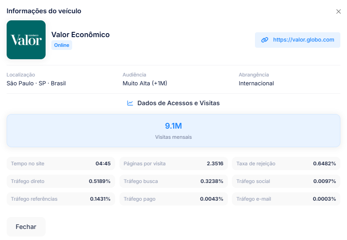The height and width of the screenshot is (240, 347).
Task: Click the Tráfego social label
Action: click(253, 181)
